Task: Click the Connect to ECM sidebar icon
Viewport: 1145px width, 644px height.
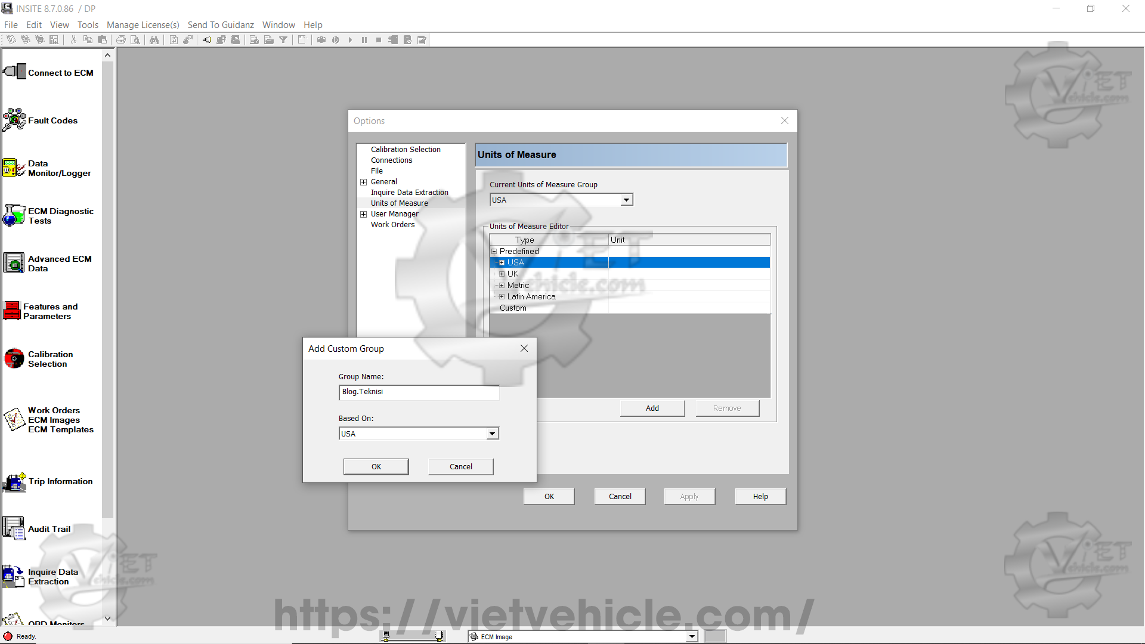Action: click(x=15, y=72)
